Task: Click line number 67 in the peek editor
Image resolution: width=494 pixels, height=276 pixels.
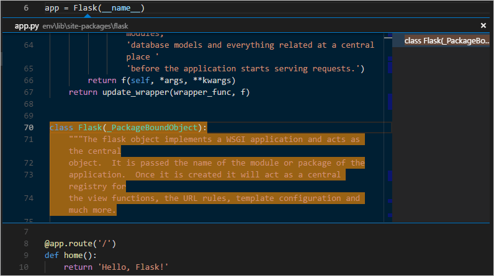Action: point(29,92)
